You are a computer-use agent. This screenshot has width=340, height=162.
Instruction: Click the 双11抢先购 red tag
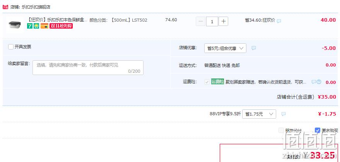click(61, 26)
